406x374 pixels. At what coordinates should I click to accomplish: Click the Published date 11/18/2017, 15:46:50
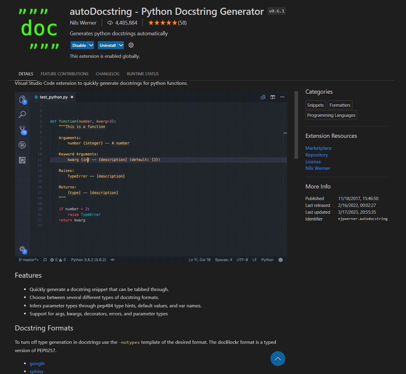click(358, 199)
